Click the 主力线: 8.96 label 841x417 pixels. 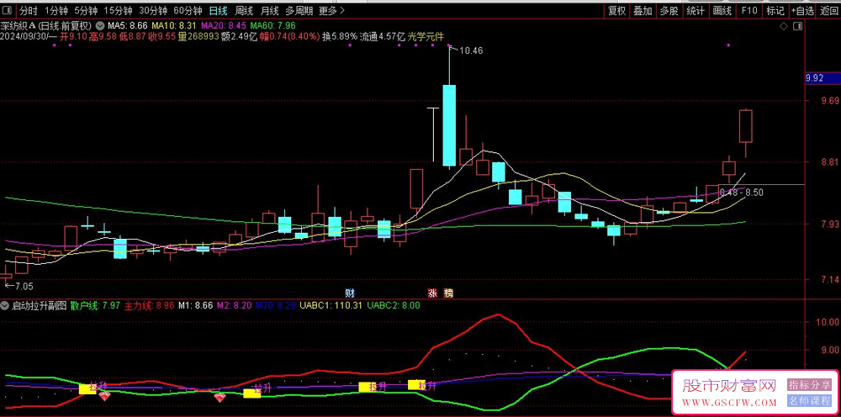149,305
